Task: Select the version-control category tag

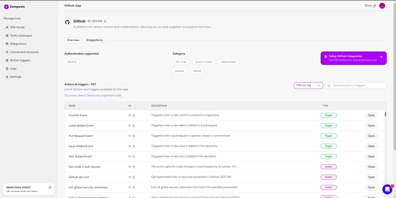Action: pyautogui.click(x=203, y=62)
